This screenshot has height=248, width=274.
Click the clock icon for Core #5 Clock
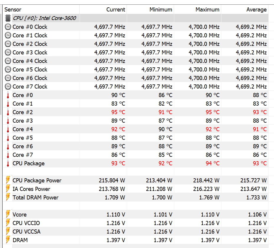[x=8, y=69]
